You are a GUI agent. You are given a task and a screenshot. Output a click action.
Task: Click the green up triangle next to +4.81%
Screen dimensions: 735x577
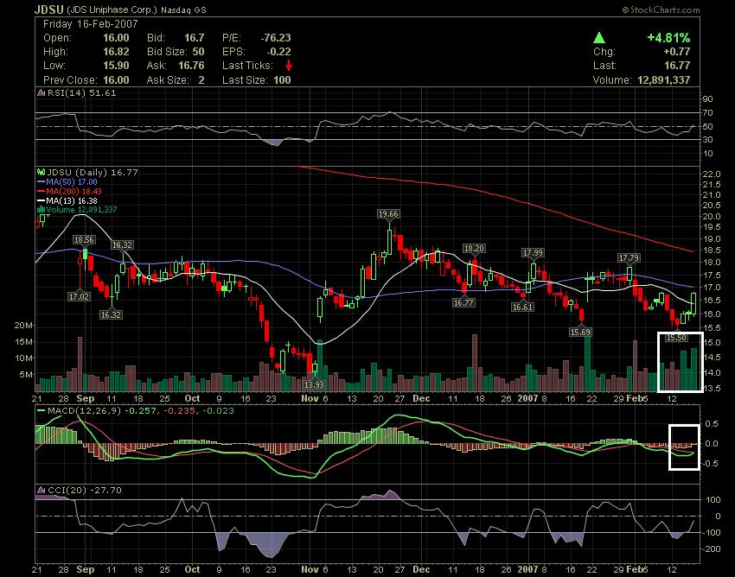click(x=599, y=37)
